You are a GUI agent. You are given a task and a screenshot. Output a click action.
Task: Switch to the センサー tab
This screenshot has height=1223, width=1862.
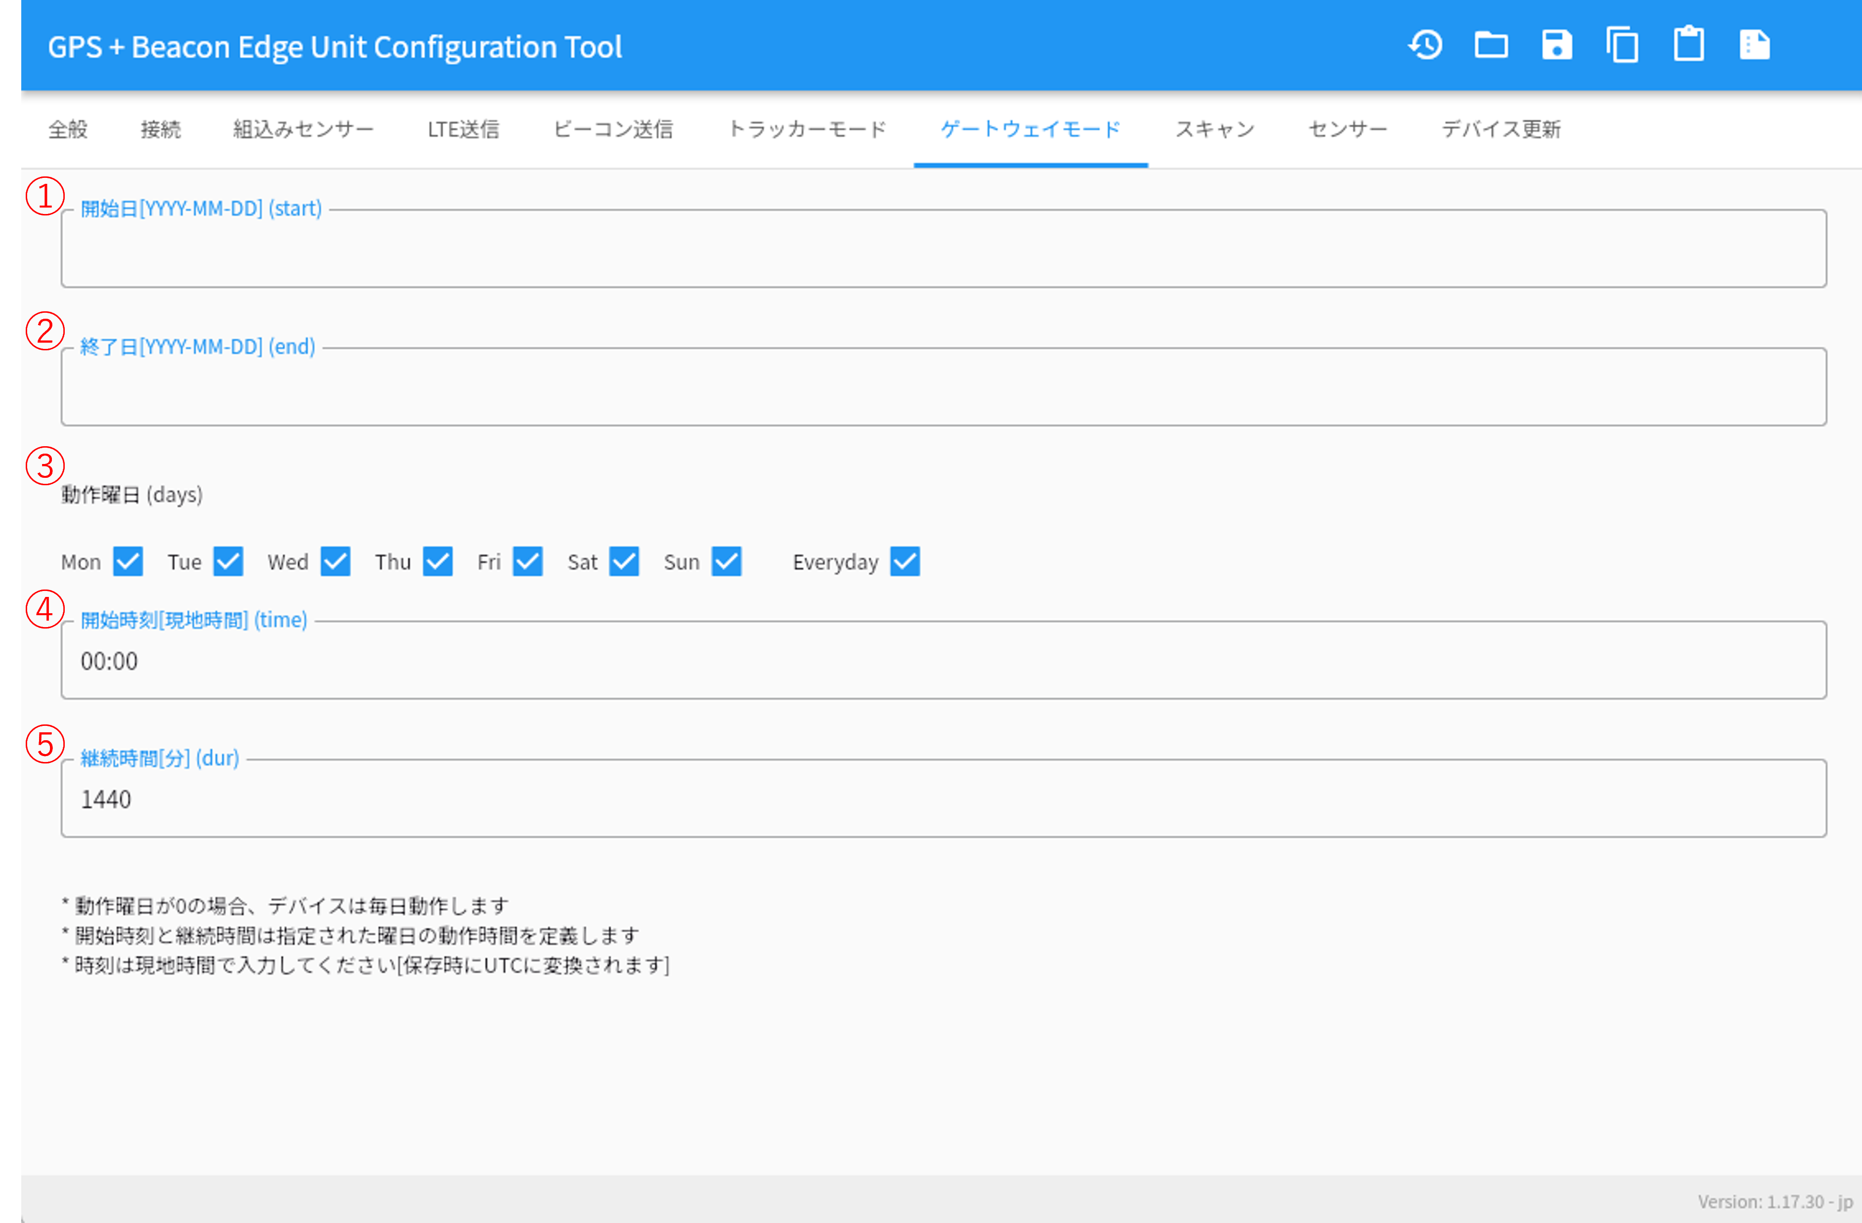pyautogui.click(x=1348, y=129)
